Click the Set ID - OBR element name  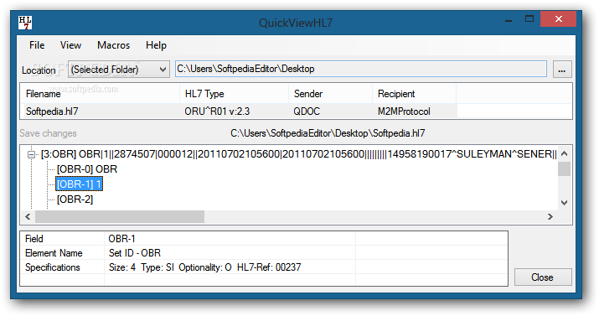click(135, 253)
